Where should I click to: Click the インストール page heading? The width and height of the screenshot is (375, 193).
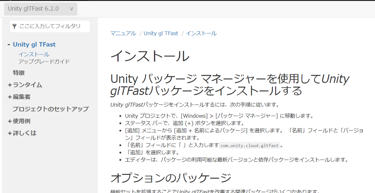click(150, 56)
